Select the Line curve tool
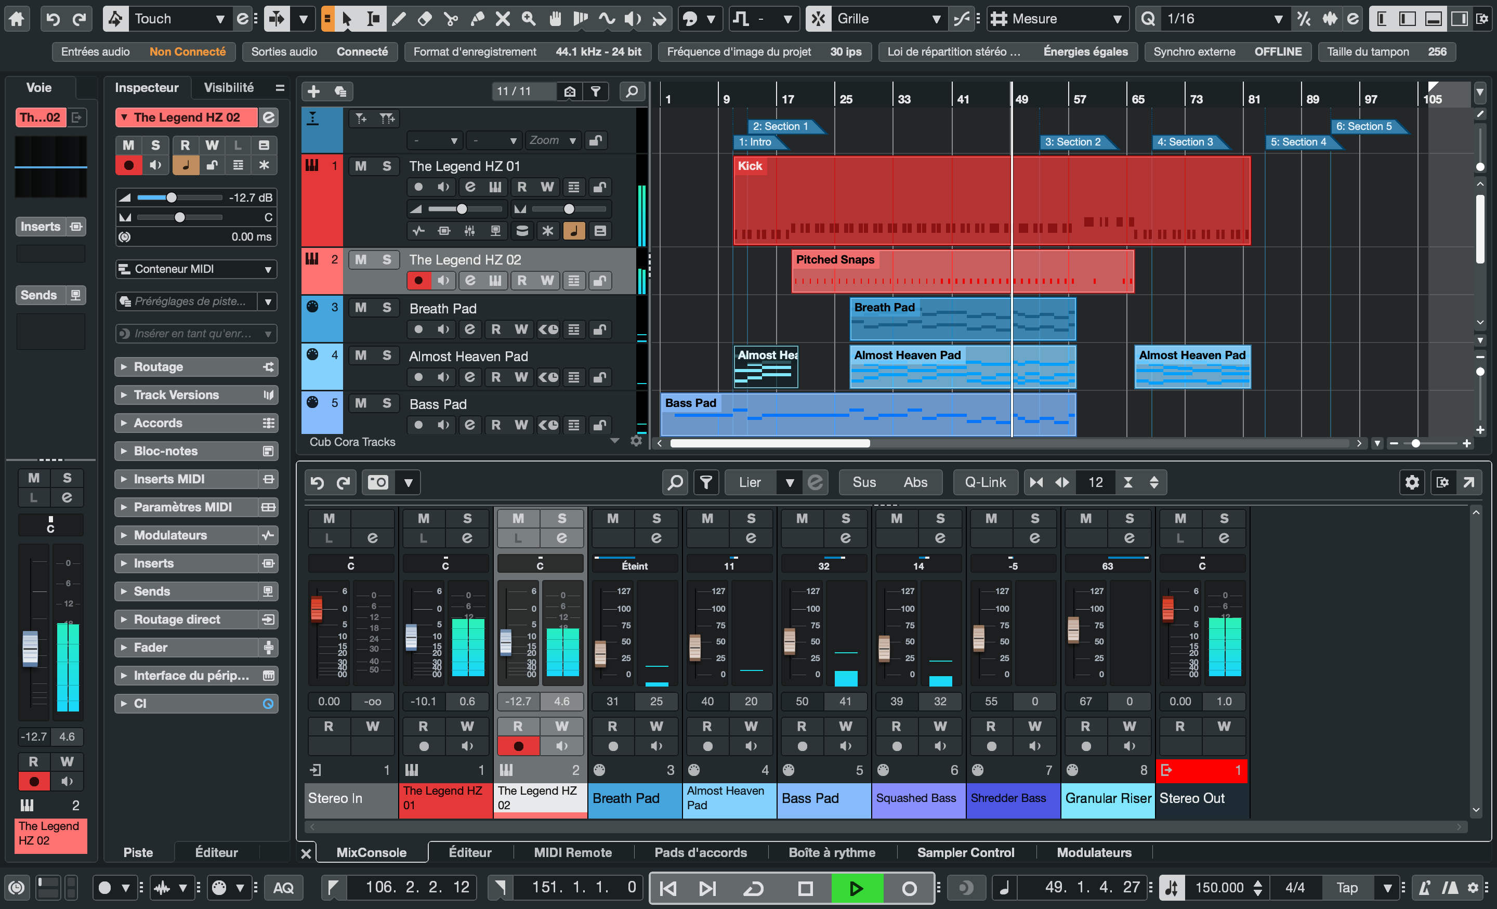This screenshot has width=1497, height=909. pos(606,19)
